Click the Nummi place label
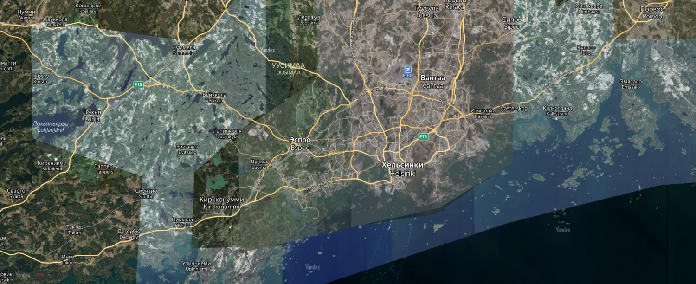This screenshot has width=696, height=284. 26,14
